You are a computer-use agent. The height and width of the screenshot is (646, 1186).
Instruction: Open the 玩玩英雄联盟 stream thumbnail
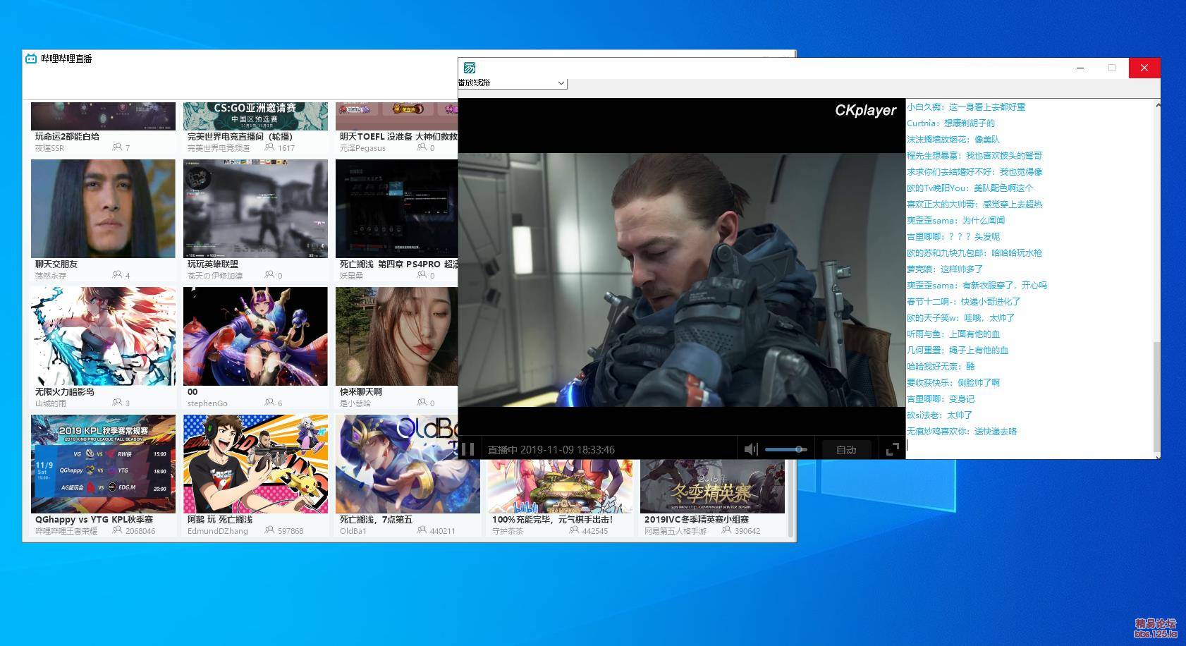[x=255, y=209]
